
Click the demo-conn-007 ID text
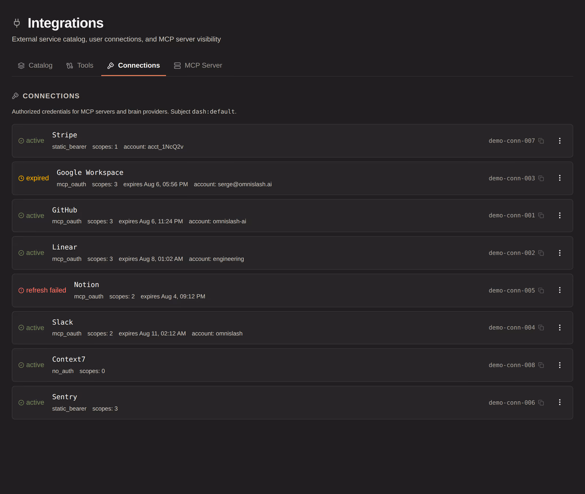512,141
